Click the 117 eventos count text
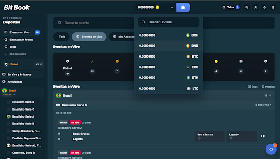 [x=267, y=87]
